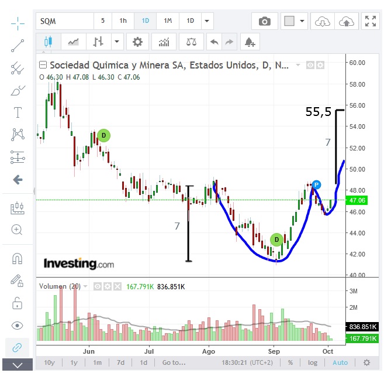Image resolution: width=391 pixels, height=373 pixels.
Task: Open bottom-right chart settings gear
Action: [367, 362]
